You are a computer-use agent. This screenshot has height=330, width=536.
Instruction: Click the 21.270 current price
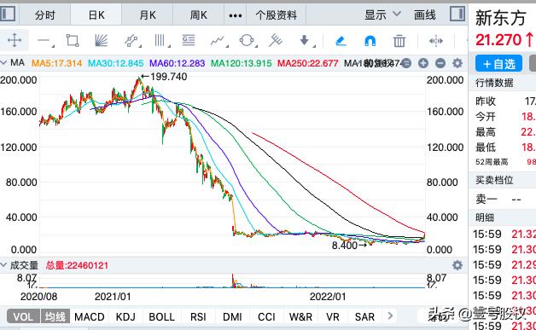[x=498, y=40]
